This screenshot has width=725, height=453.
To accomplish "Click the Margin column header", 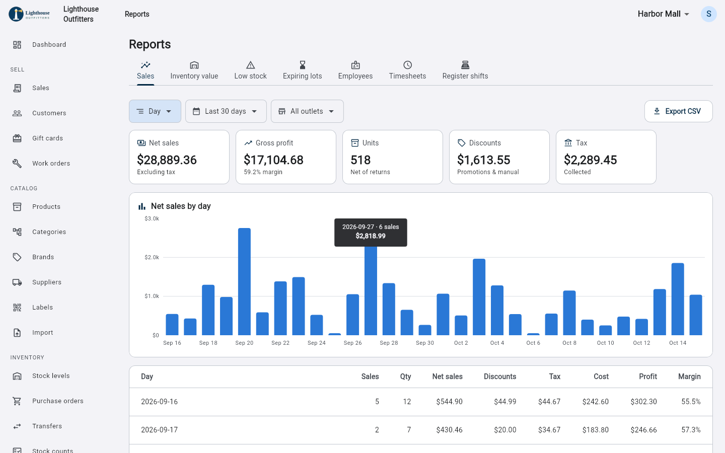I will pyautogui.click(x=689, y=376).
